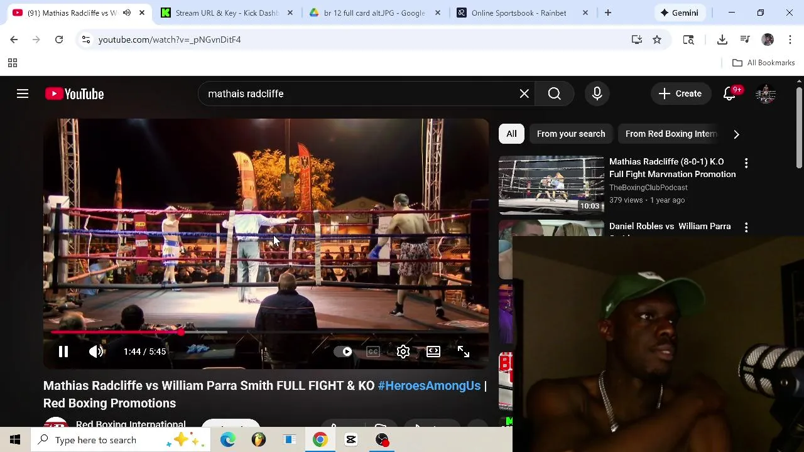Viewport: 804px width, 452px height.
Task: Open the notifications bell
Action: pyautogui.click(x=729, y=94)
